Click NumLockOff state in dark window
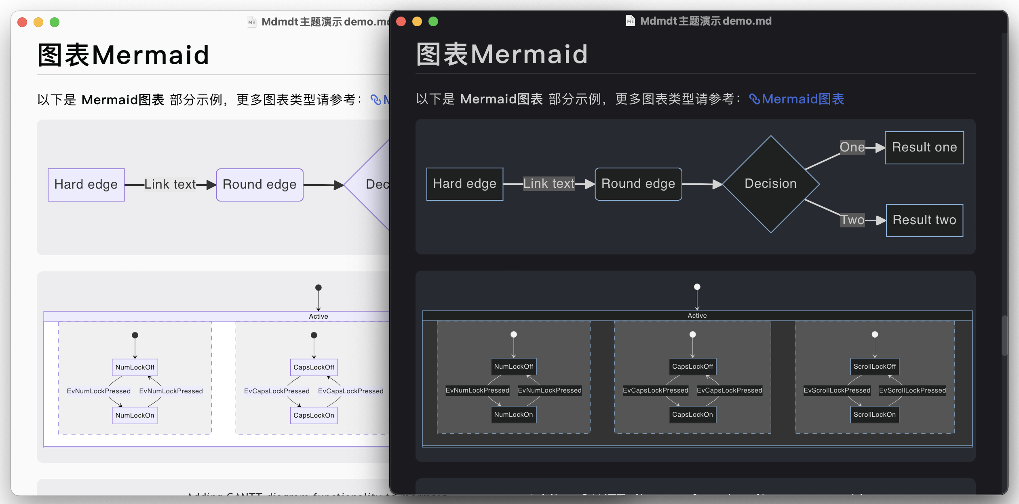The image size is (1019, 504). coord(513,366)
